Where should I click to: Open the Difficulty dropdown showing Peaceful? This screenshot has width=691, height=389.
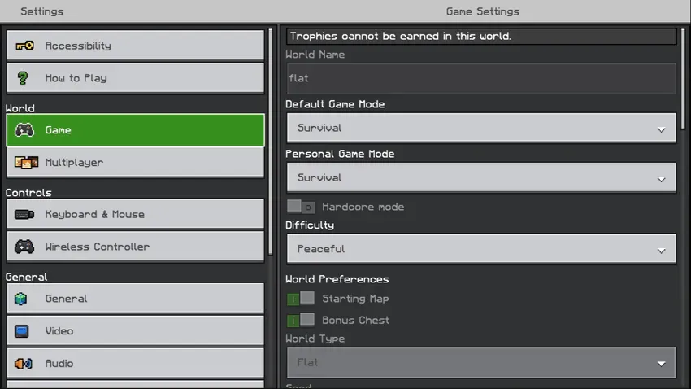(481, 249)
